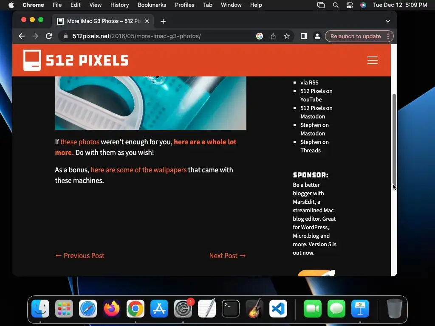Open the Help menu

point(256,5)
